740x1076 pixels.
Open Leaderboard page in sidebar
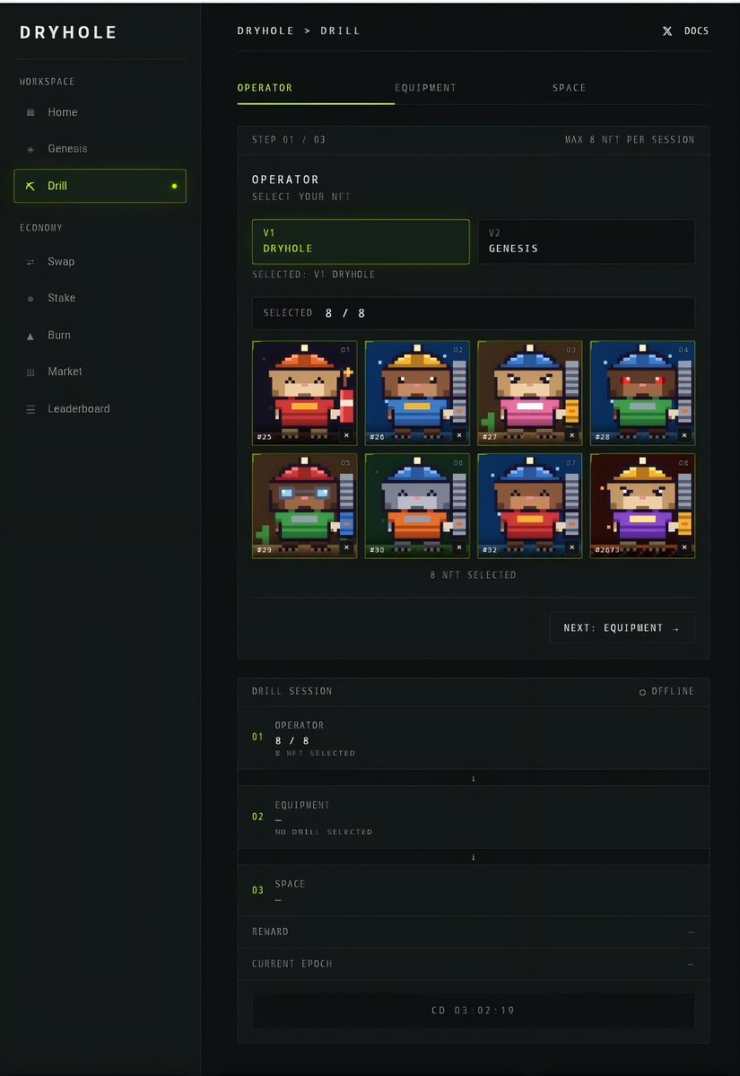tap(100, 409)
